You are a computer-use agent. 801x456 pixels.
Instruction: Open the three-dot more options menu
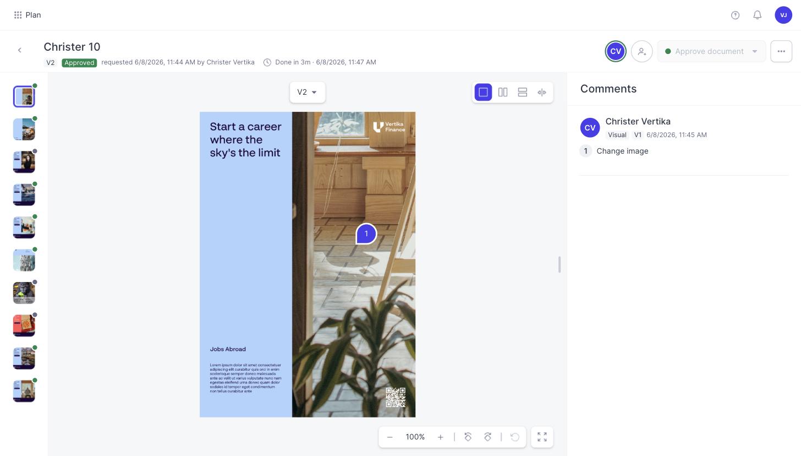click(x=781, y=51)
